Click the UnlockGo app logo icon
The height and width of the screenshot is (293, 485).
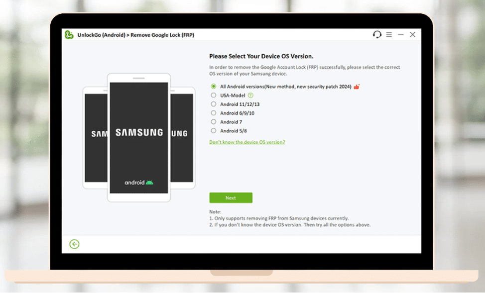pos(69,35)
